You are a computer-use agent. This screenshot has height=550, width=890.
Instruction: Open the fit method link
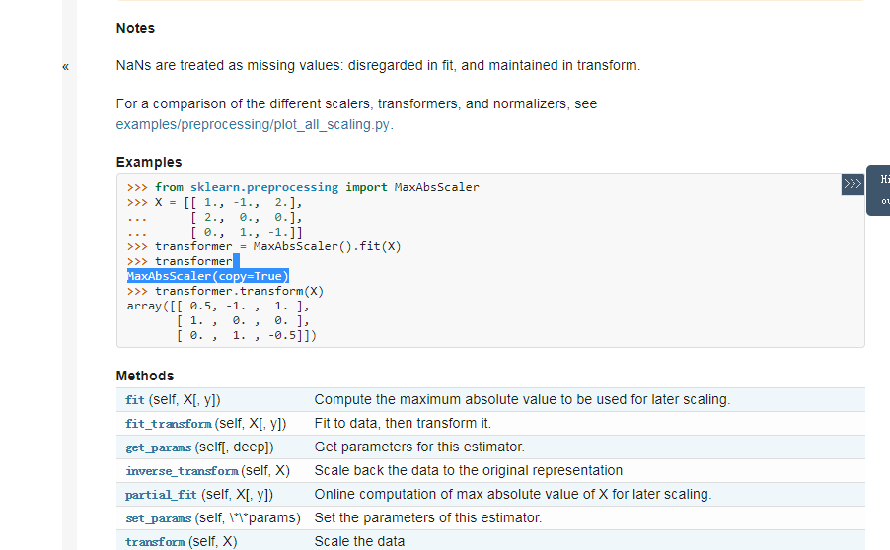(135, 399)
